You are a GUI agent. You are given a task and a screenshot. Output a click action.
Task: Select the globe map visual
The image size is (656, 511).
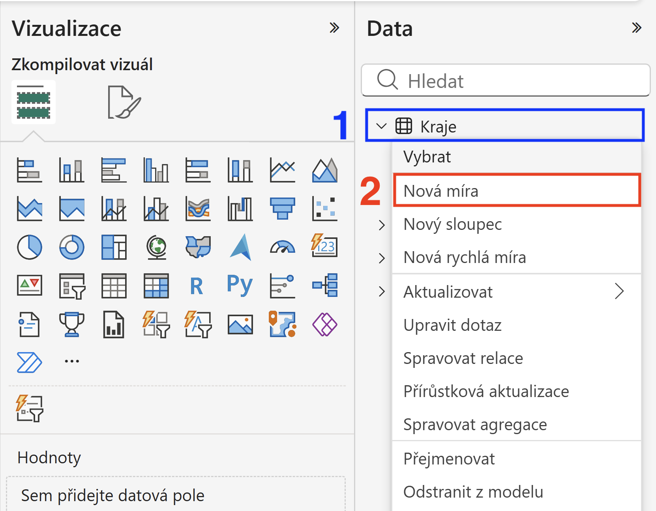click(156, 247)
